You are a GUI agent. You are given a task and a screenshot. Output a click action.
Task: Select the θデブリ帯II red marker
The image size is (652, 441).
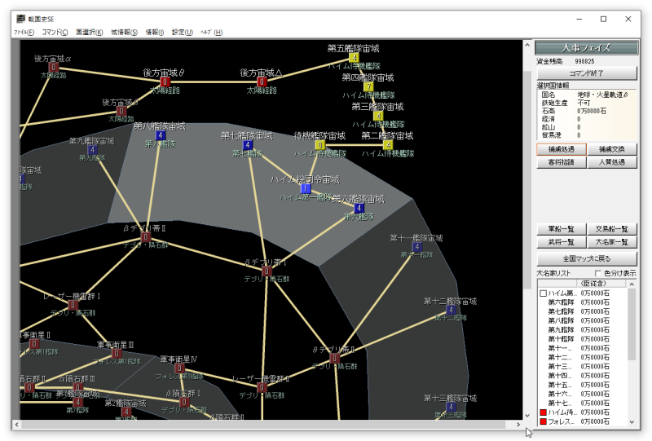pos(334,358)
